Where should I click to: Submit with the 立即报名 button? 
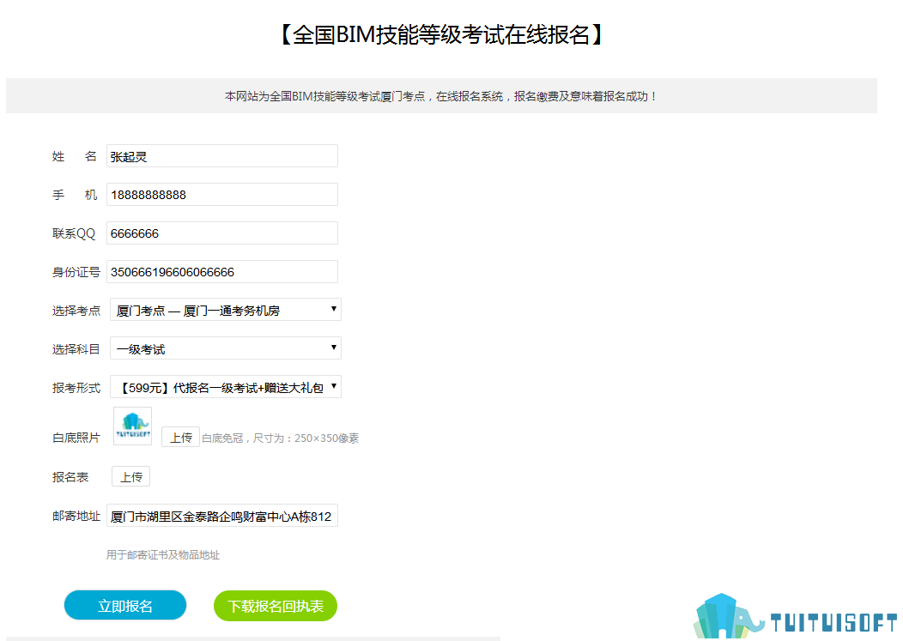pyautogui.click(x=125, y=605)
